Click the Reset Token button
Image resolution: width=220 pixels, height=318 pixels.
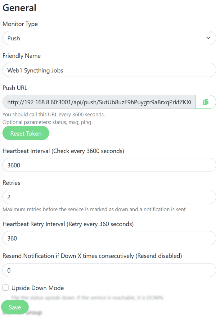(x=26, y=133)
